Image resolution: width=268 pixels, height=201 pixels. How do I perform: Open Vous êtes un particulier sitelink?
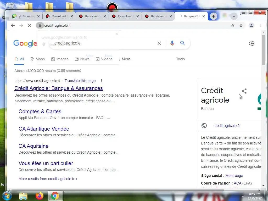[46, 163]
